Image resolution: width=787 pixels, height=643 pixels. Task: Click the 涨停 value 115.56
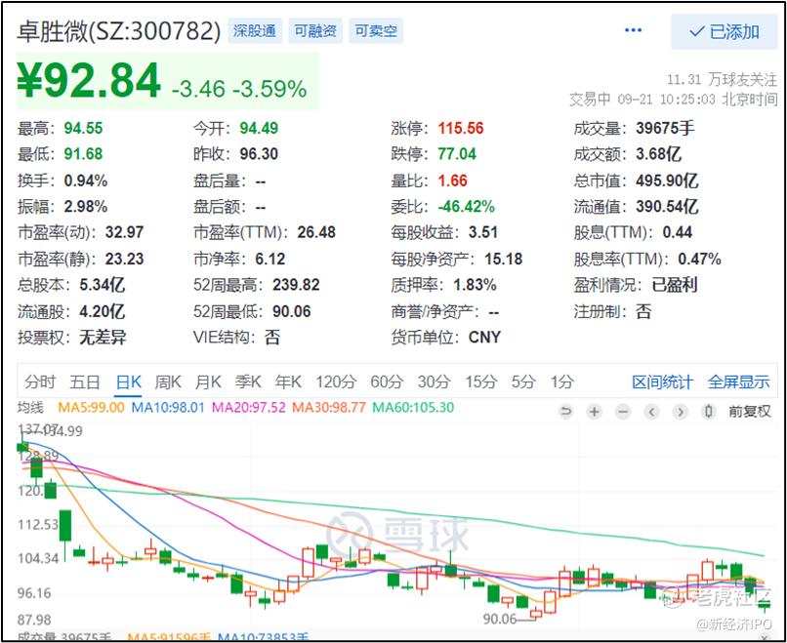click(x=461, y=128)
